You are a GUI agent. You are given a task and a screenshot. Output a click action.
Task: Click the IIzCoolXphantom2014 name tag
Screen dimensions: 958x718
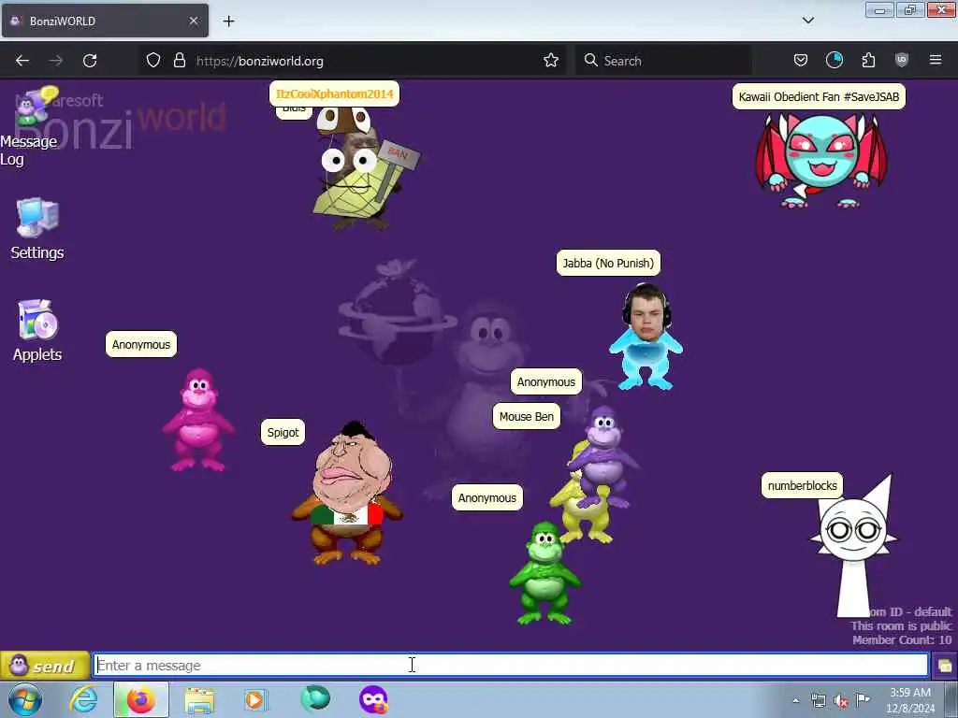tap(334, 94)
